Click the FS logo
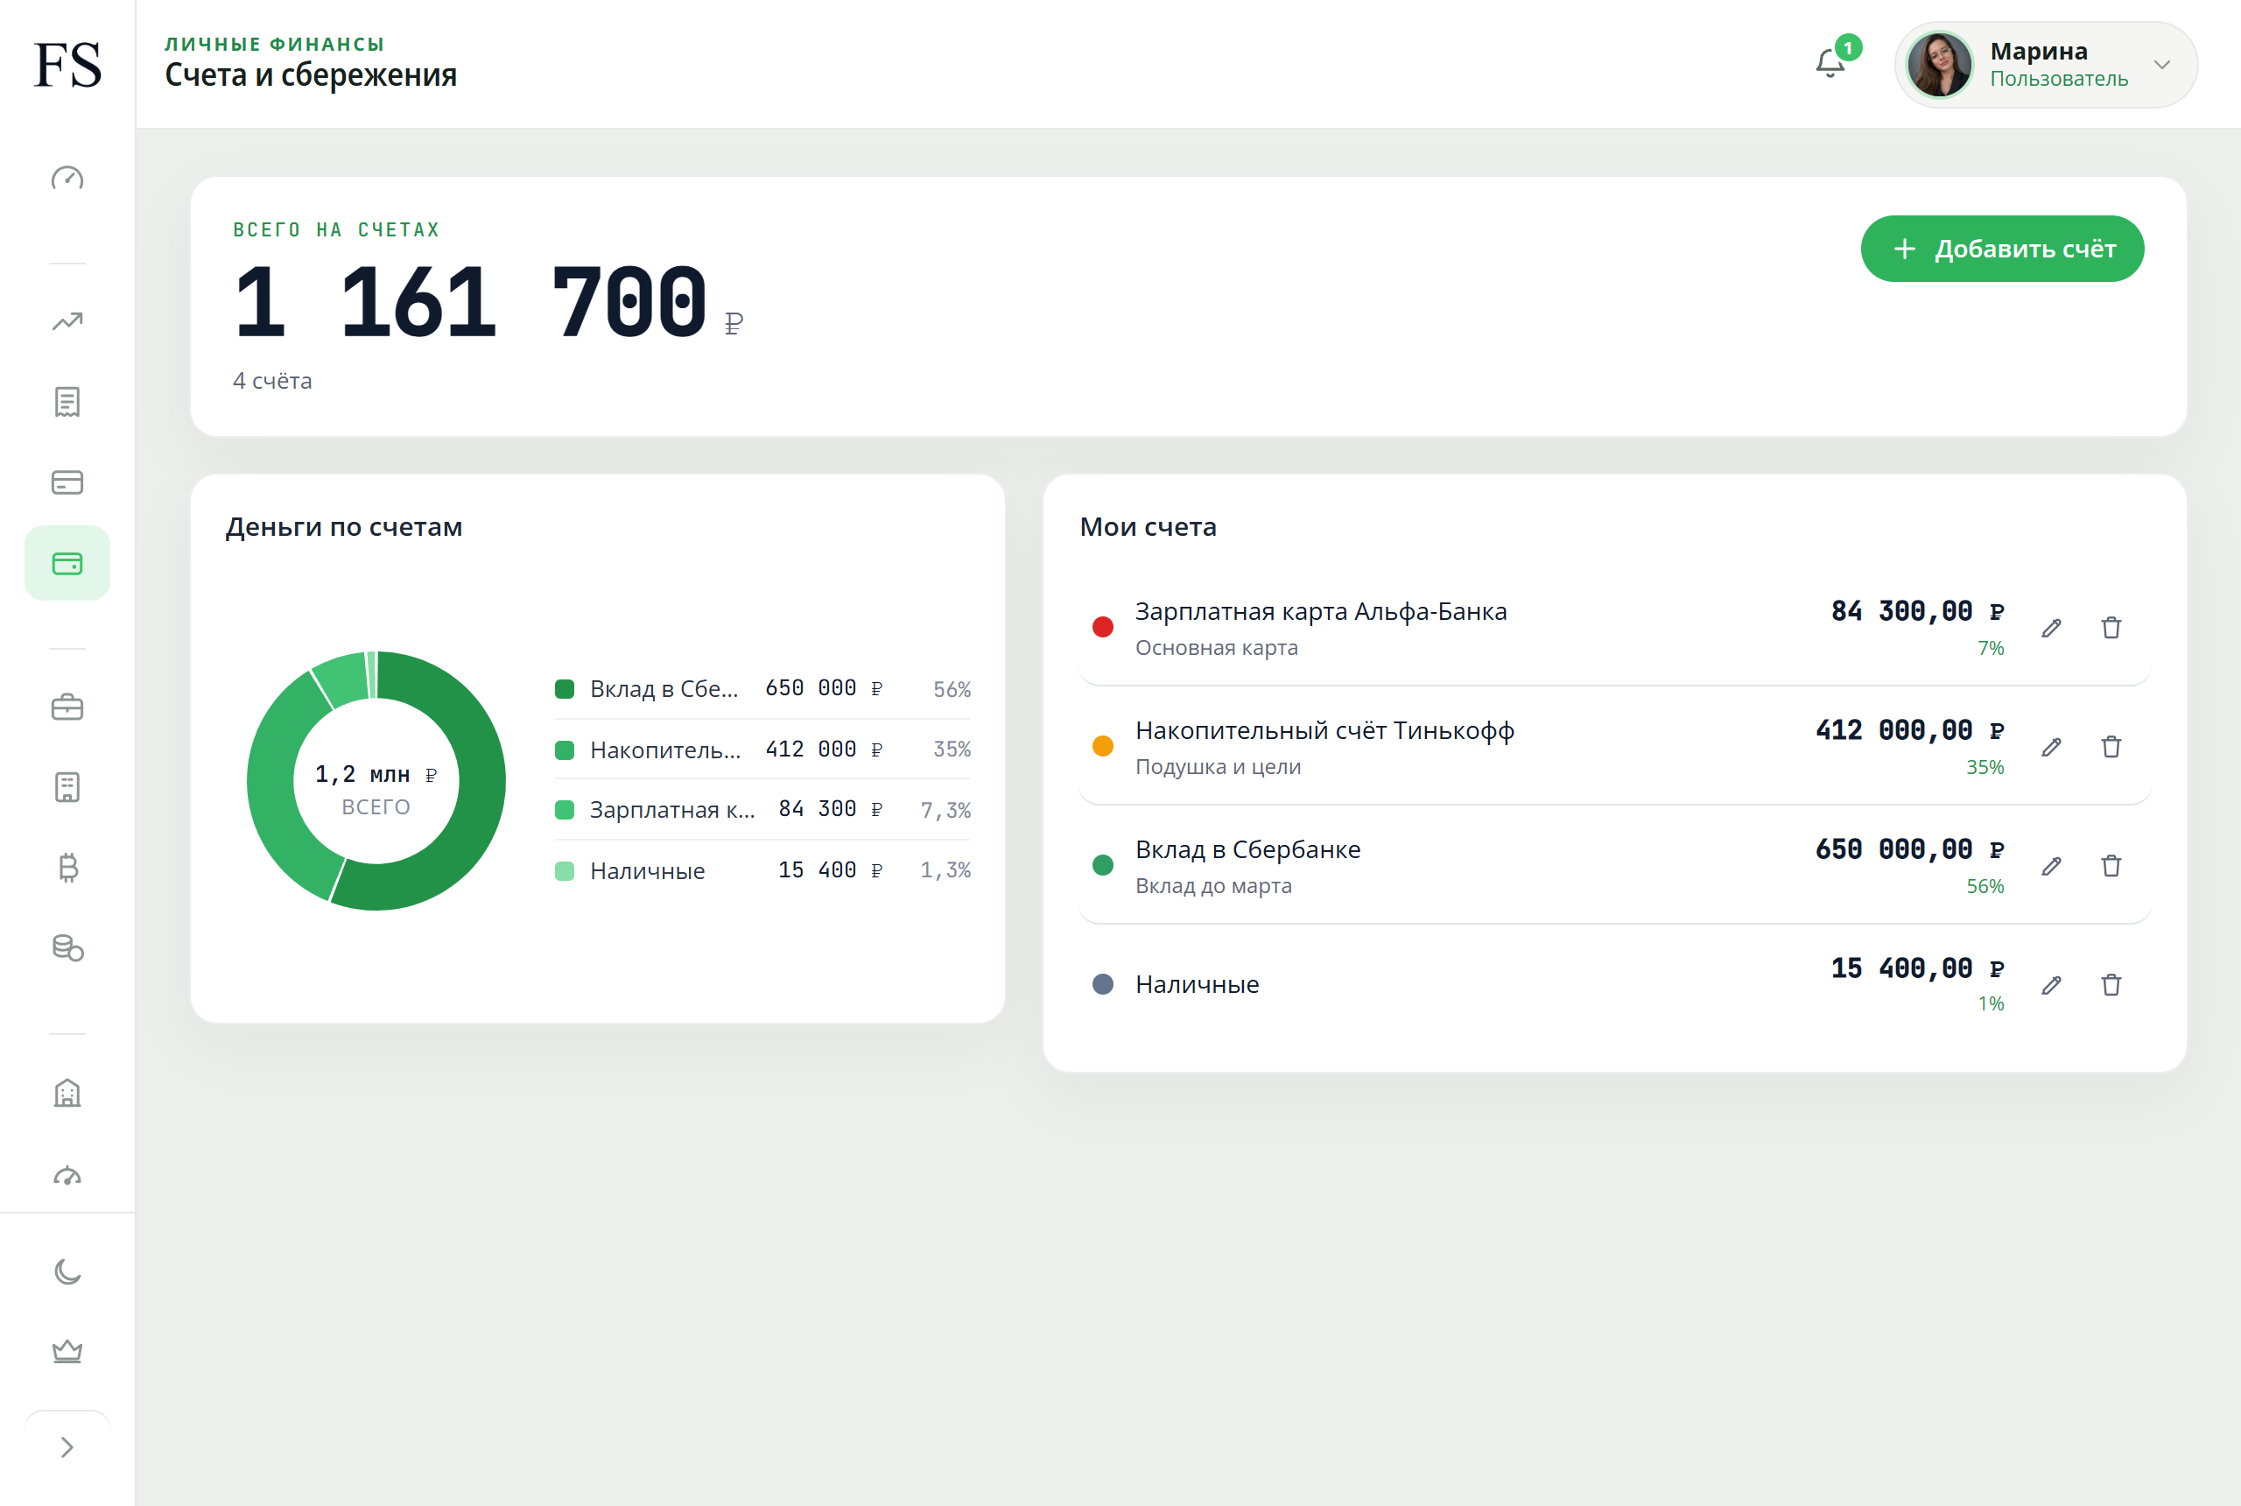This screenshot has height=1506, width=2241. [x=67, y=64]
